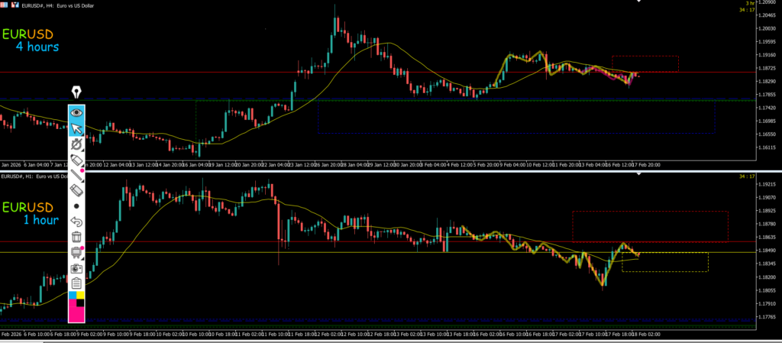Choose the crossed-out pen tool
This screenshot has height=343, width=782.
(76, 144)
